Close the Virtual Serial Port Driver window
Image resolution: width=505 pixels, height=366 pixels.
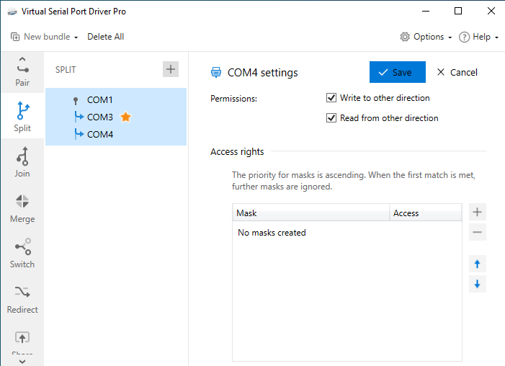pos(491,11)
